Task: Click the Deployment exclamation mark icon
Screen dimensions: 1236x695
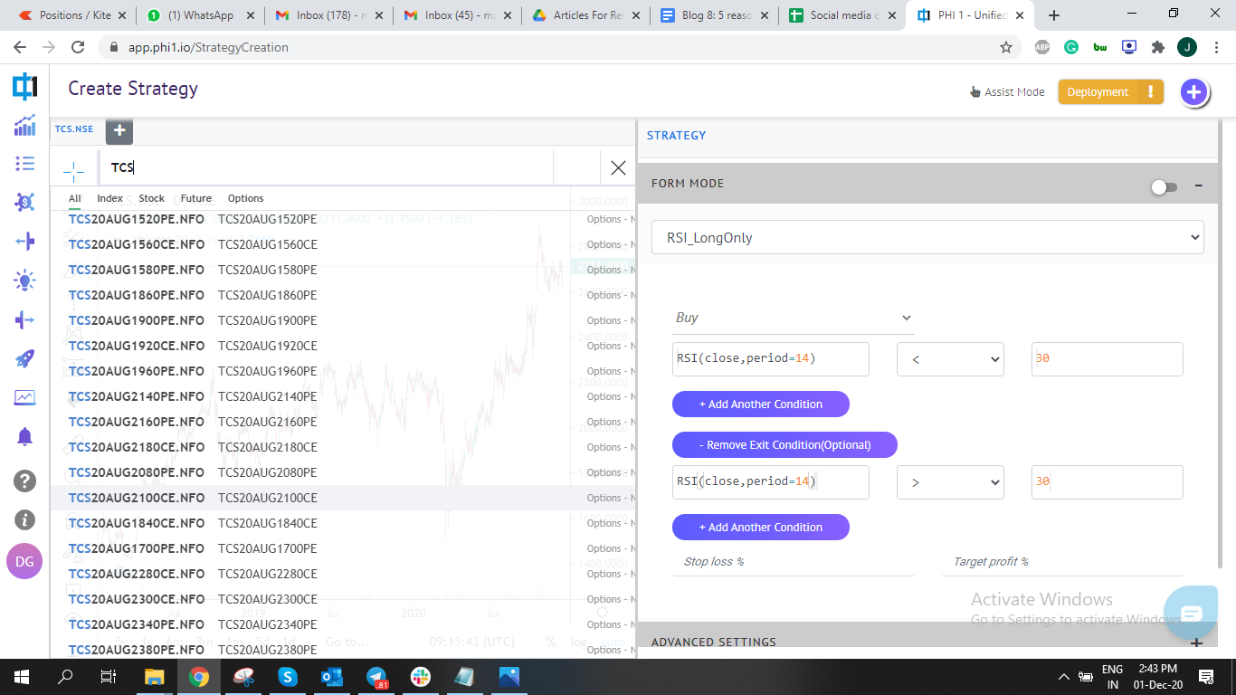Action: (1150, 91)
